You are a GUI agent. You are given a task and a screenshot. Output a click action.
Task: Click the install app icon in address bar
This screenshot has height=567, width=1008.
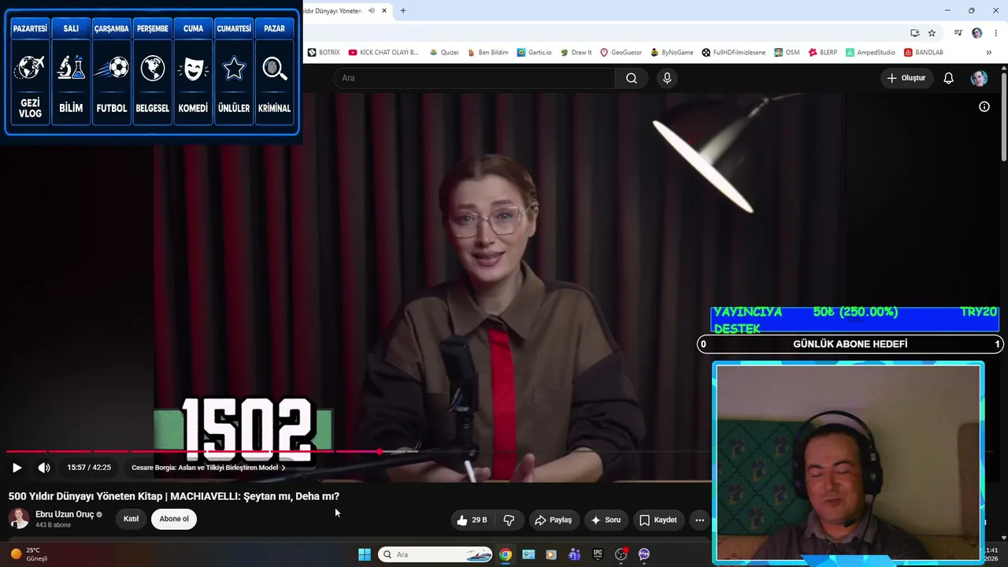[x=914, y=33]
